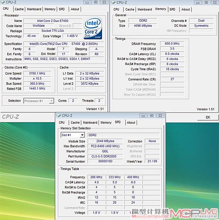Click the FSB:DRAM ratio value 3:5
Viewport: 219px width, 220px height.
(172, 49)
